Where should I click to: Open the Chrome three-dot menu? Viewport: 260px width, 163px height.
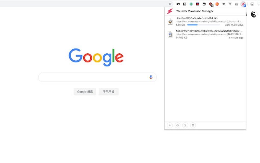(x=259, y=4)
